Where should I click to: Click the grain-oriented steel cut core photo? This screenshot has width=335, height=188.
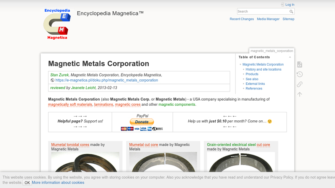241,162
